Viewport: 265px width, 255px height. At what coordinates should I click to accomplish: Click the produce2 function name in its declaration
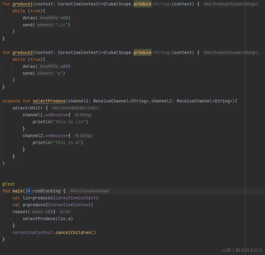coord(22,53)
